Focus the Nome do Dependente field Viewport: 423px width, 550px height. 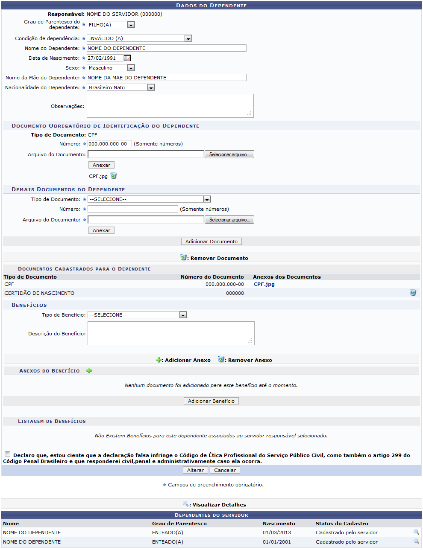[167, 48]
